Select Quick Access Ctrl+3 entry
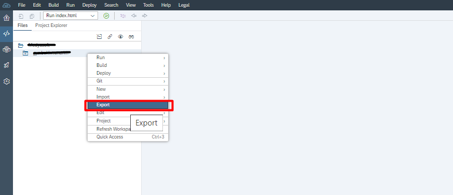Viewport: 453px width, 195px height. tap(128, 137)
